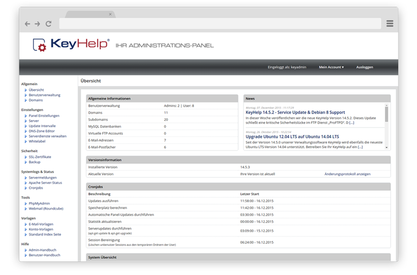The height and width of the screenshot is (275, 417).
Task: Open Servermeldungen
Action: click(43, 178)
